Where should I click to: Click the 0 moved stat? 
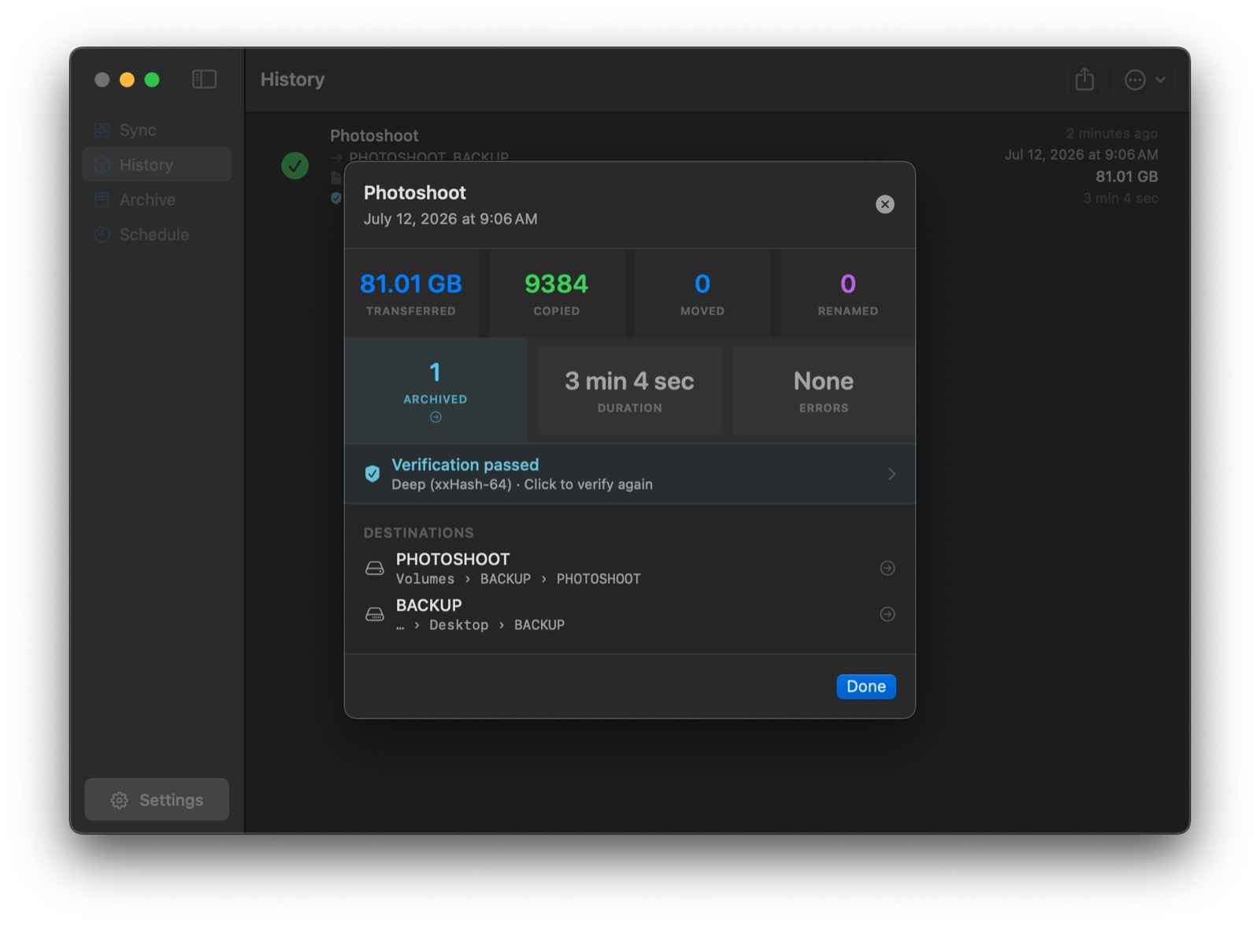point(702,294)
